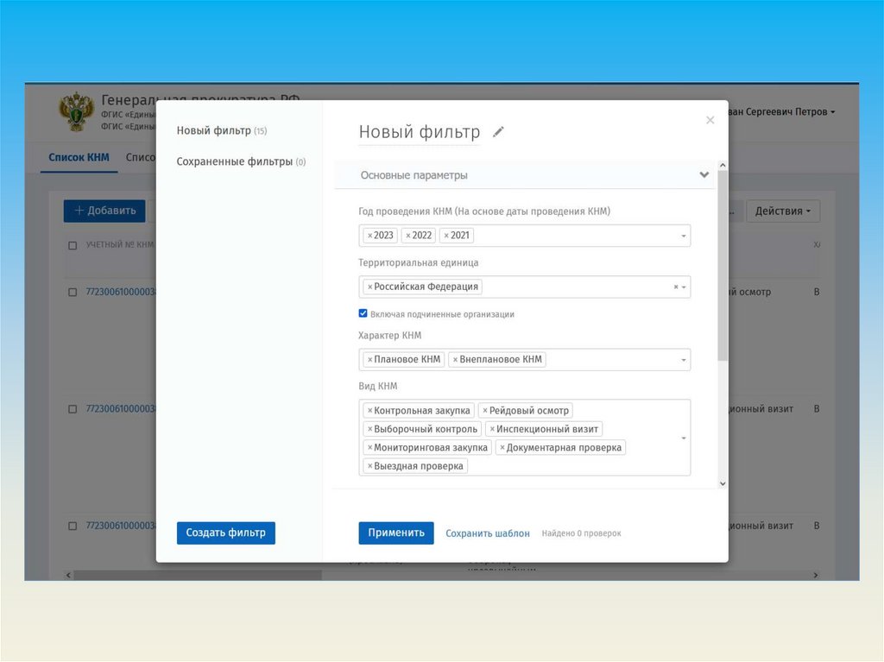Remove the 2022 year tag
Viewport: 884px width, 662px height.
point(408,236)
